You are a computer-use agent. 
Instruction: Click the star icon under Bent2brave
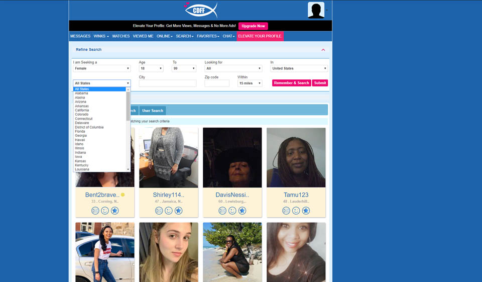click(x=114, y=211)
